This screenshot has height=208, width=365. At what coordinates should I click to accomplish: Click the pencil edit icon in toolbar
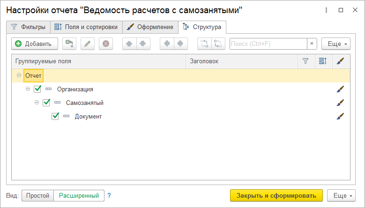point(87,44)
